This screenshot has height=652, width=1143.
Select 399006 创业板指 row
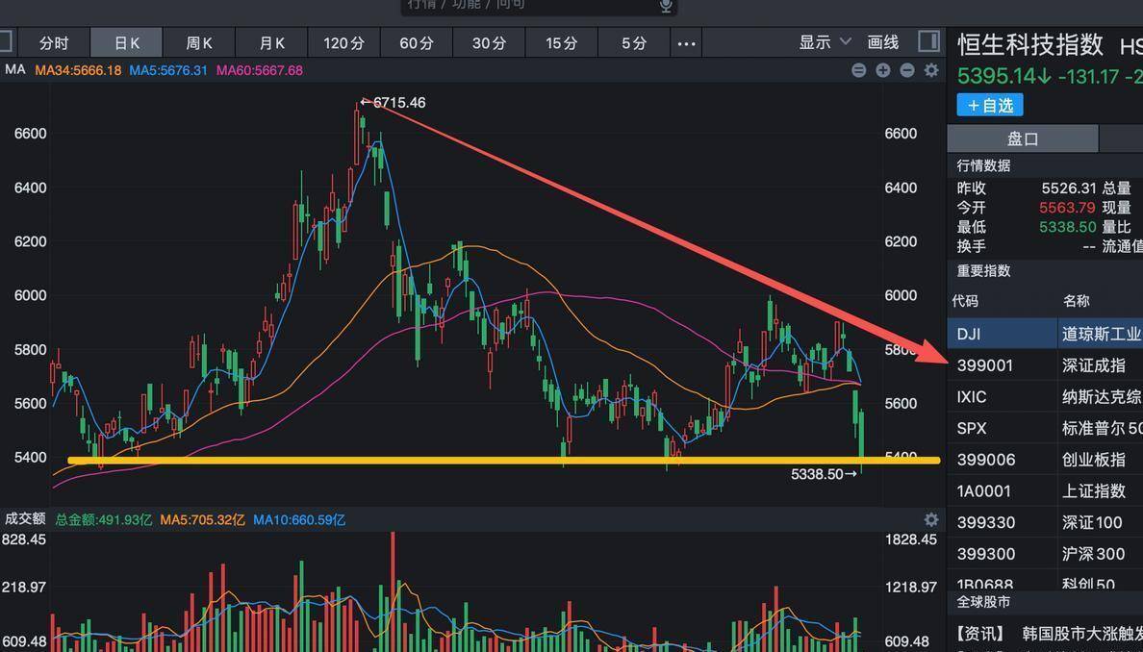pyautogui.click(x=1046, y=460)
